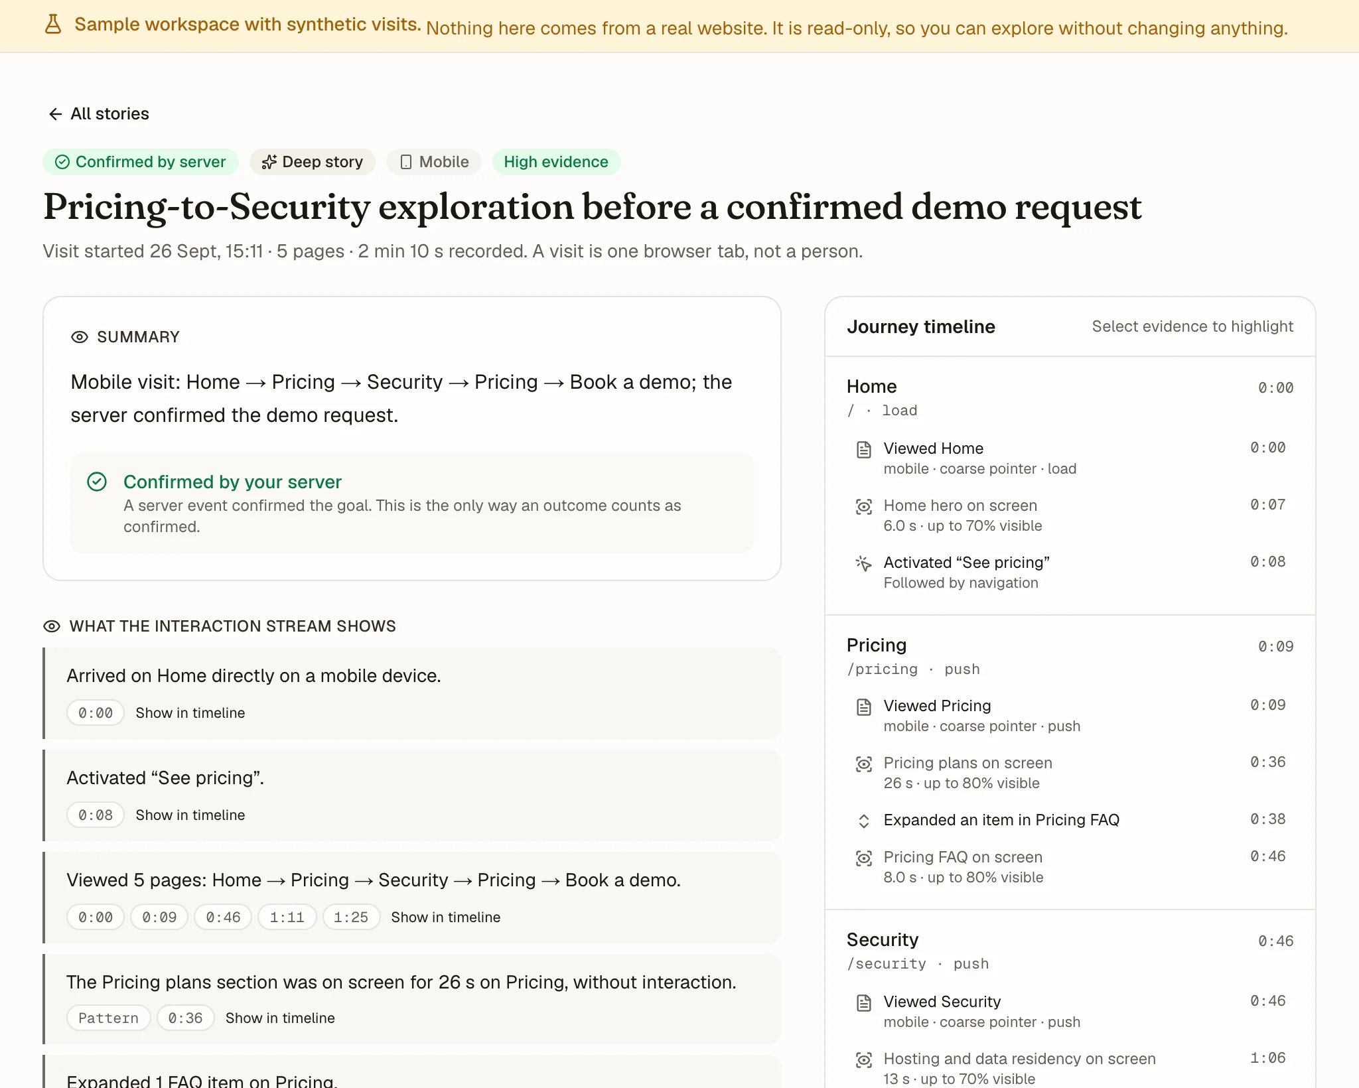Click the phone icon in the Mobile badge
The width and height of the screenshot is (1359, 1088).
(x=406, y=162)
